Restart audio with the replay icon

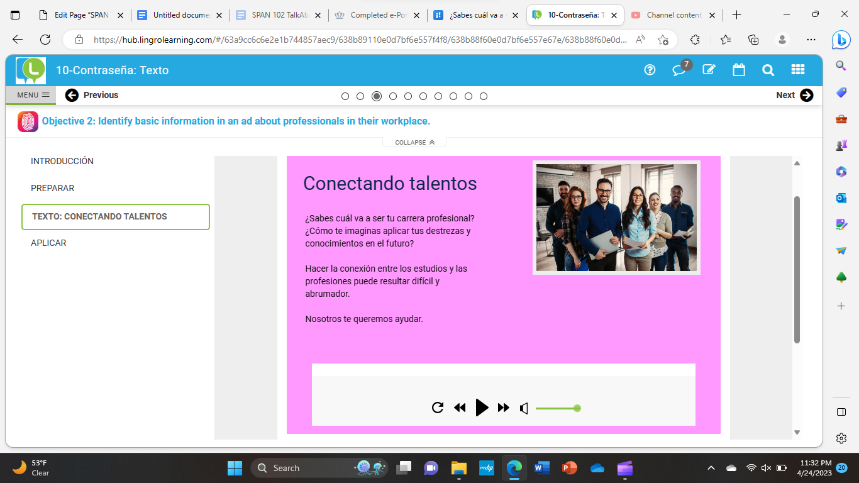[x=438, y=408]
